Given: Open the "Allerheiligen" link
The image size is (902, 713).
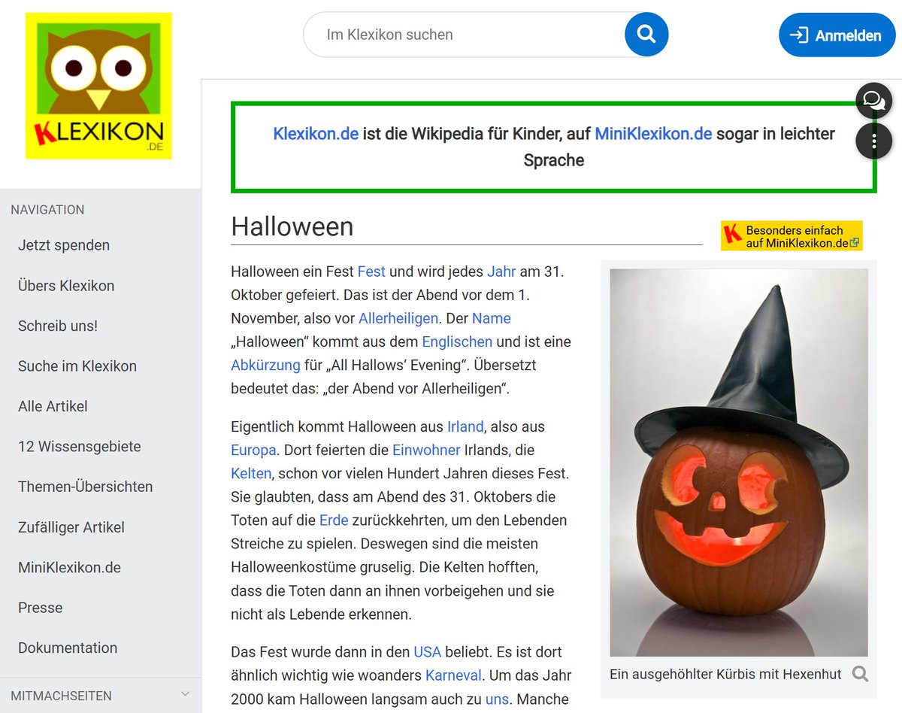Looking at the screenshot, I should 398,318.
